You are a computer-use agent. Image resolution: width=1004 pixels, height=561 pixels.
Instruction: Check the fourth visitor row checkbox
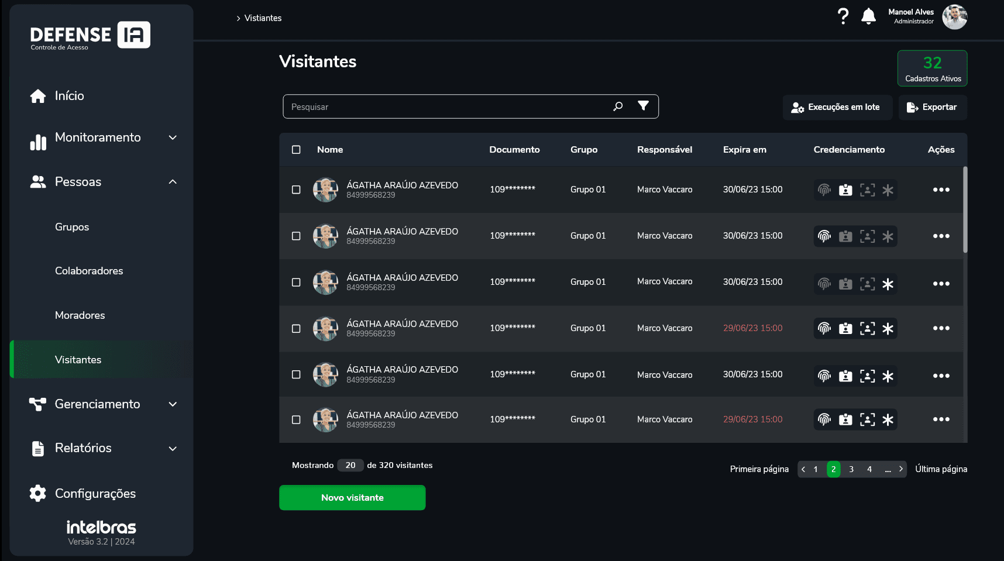tap(296, 329)
